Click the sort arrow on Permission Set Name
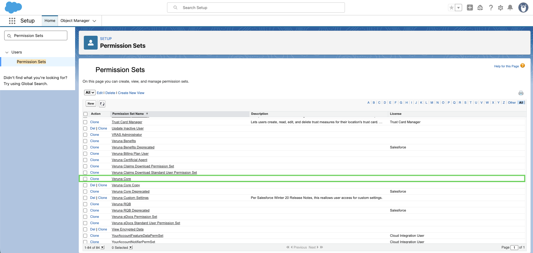533x253 pixels. click(147, 114)
